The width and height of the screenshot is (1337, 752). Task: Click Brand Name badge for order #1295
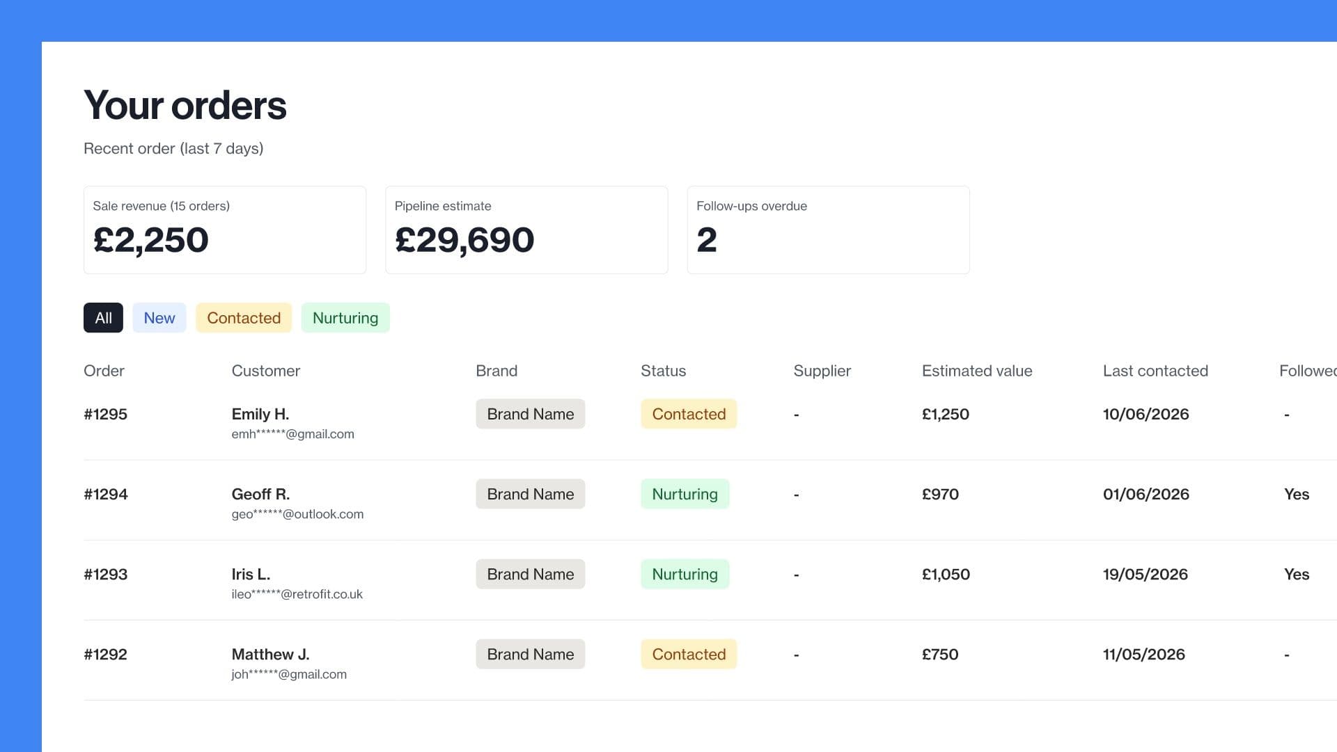click(531, 414)
